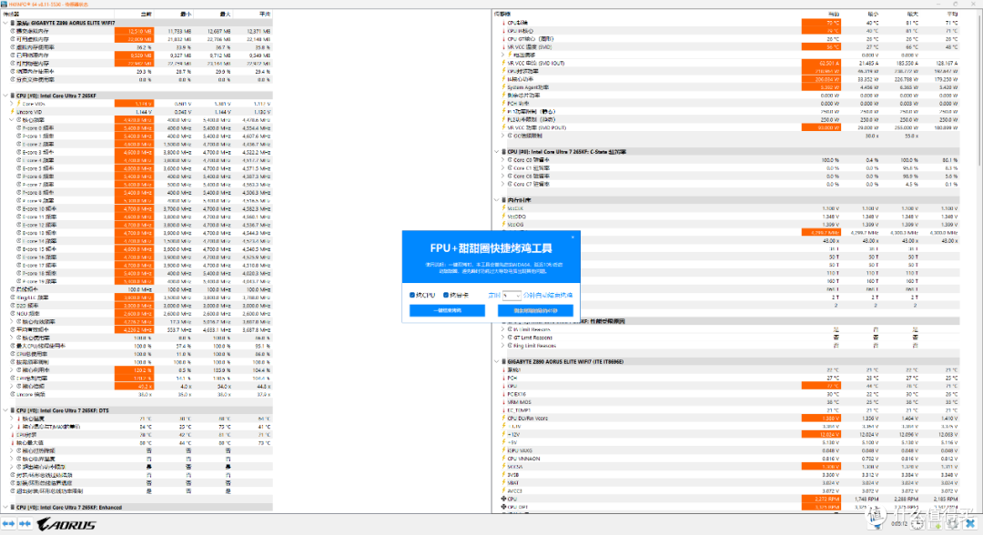Click the thermometer icon of PCH temperature row
Image resolution: width=983 pixels, height=535 pixels.
(x=504, y=378)
